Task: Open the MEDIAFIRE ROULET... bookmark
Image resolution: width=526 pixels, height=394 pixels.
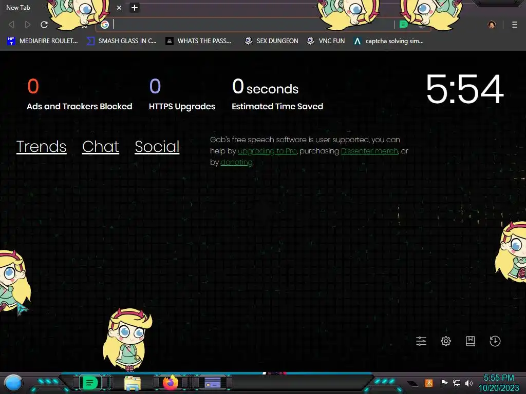Action: click(x=42, y=41)
